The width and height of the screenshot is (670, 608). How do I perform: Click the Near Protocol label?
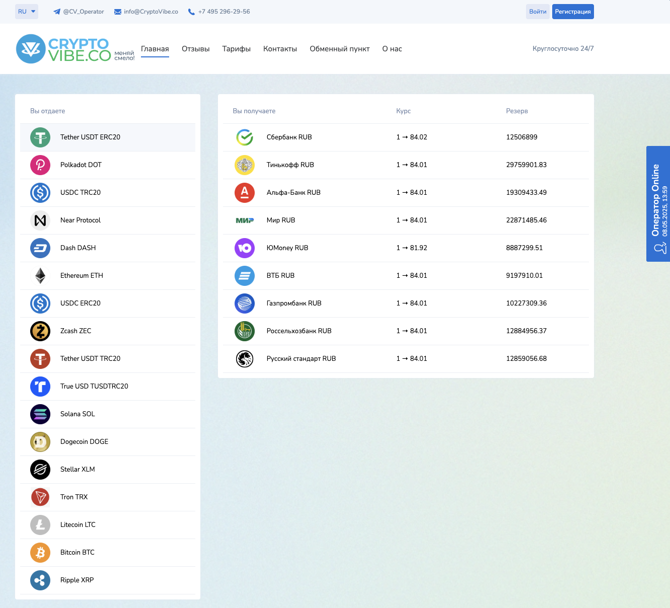[x=81, y=220]
